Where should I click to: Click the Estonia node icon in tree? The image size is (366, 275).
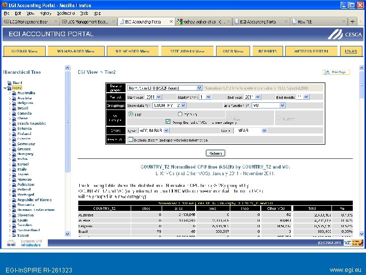[x=14, y=129]
